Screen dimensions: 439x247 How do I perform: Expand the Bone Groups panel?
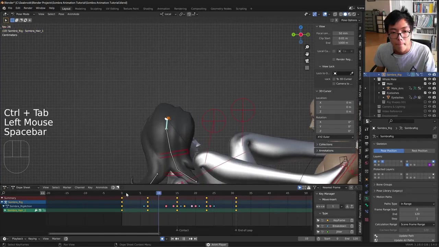pyautogui.click(x=384, y=185)
